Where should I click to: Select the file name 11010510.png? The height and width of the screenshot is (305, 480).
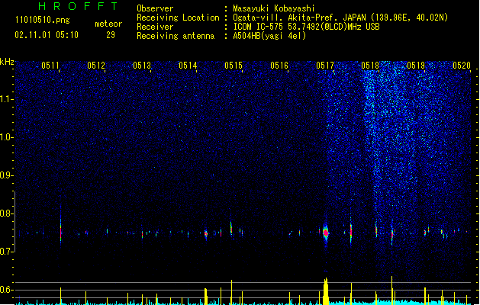42,21
